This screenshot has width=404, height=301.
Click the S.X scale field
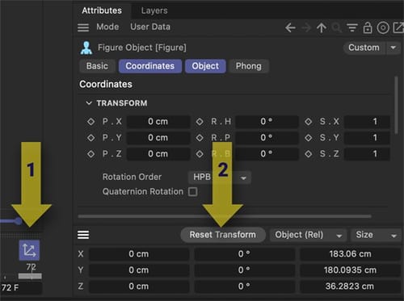tap(367, 122)
